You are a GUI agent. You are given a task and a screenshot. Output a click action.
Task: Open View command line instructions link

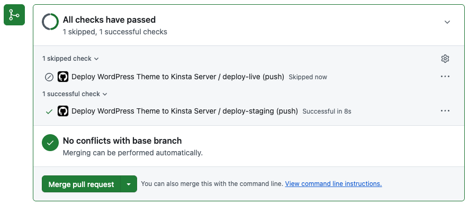pyautogui.click(x=333, y=184)
